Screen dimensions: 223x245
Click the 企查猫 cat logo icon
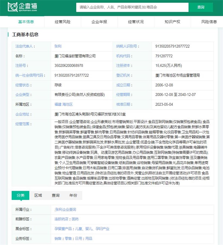pos(13,7)
